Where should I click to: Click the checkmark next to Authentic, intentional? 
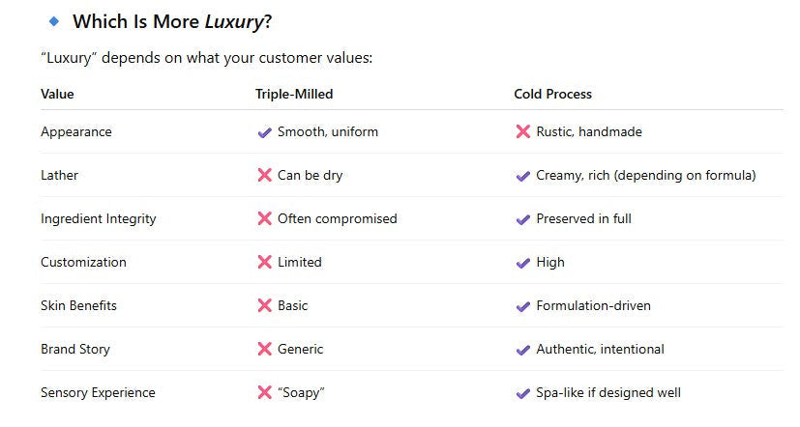click(523, 350)
